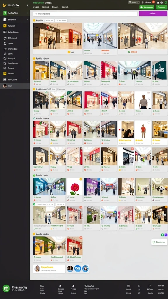Click the purple button beside the search bar
The width and height of the screenshot is (168, 299).
point(153,13)
